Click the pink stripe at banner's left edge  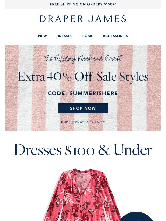(x=12, y=88)
